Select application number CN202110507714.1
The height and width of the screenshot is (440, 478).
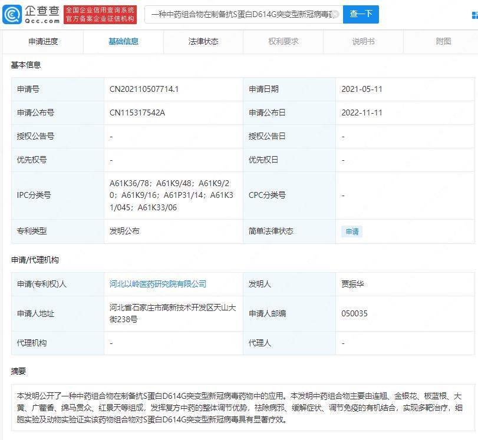pos(144,90)
